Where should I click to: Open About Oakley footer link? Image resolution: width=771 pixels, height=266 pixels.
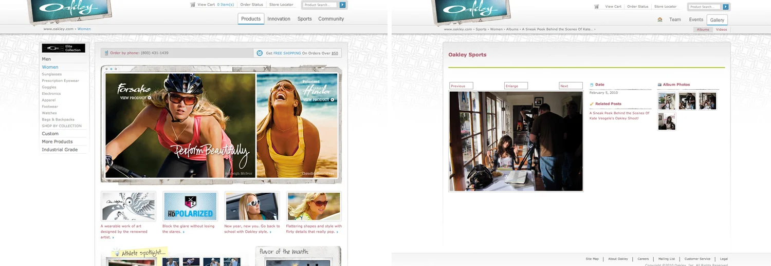click(618, 259)
